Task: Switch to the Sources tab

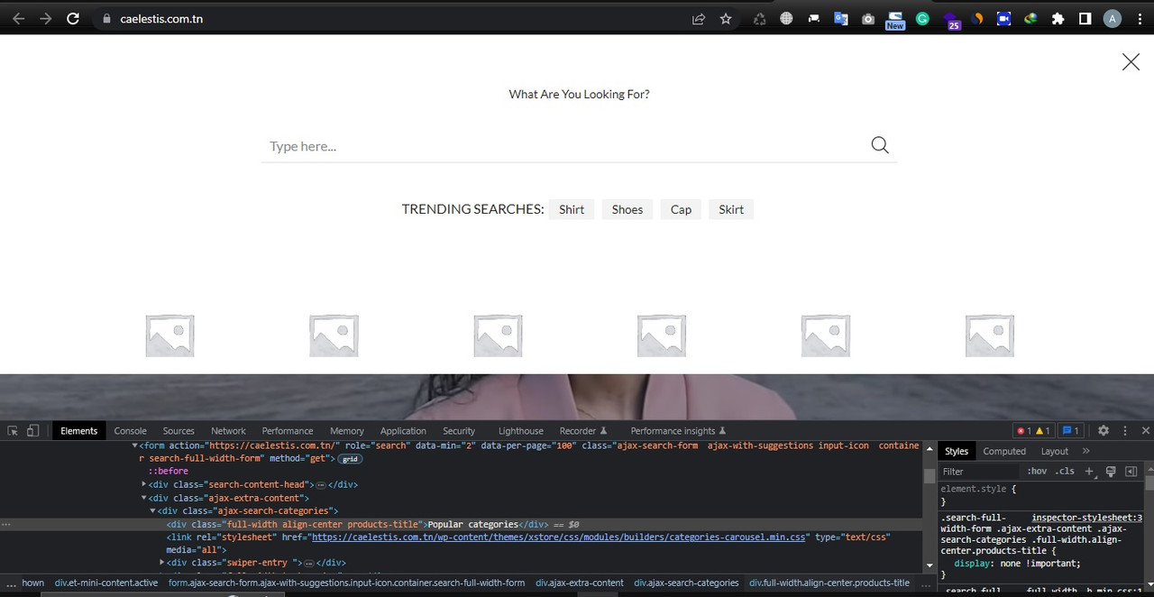Action: point(179,431)
